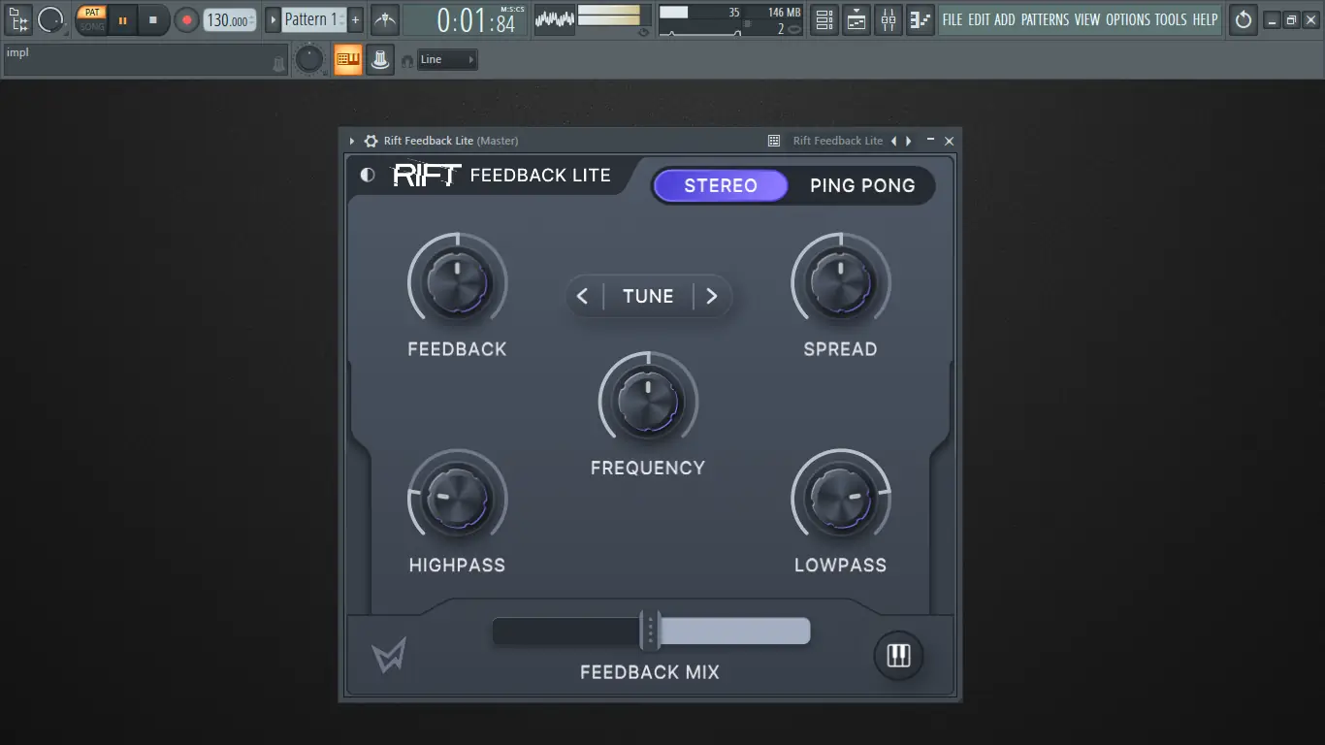Enable SONG mode in the transport
Screen dimensions: 1325x745
tap(91, 26)
